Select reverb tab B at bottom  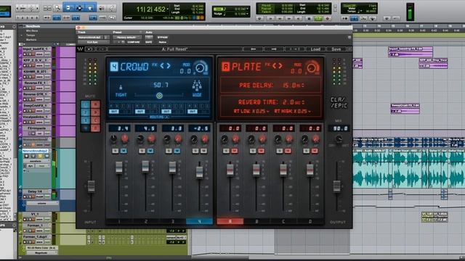(x=256, y=221)
